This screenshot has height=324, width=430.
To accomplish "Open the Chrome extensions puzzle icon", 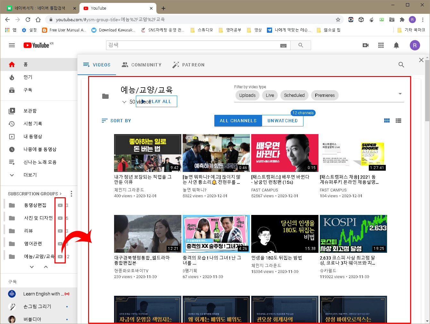I will click(x=402, y=20).
